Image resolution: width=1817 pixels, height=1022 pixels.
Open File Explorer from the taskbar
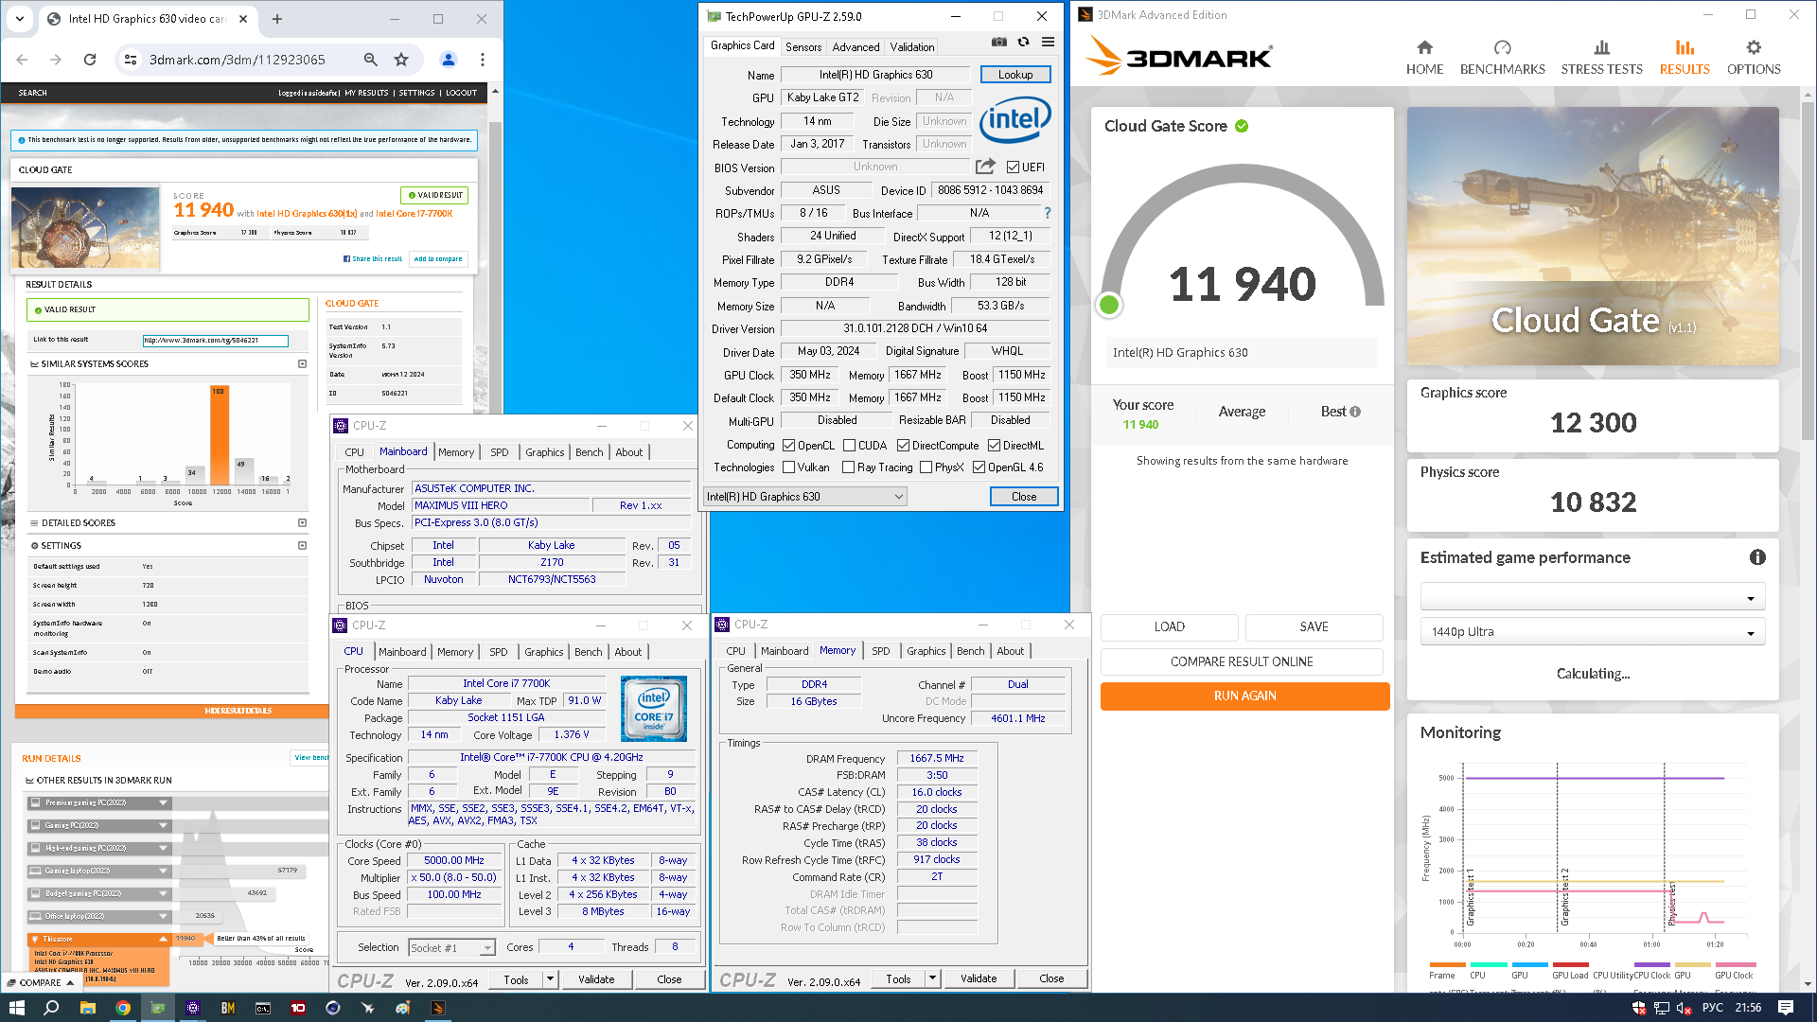coord(87,1008)
